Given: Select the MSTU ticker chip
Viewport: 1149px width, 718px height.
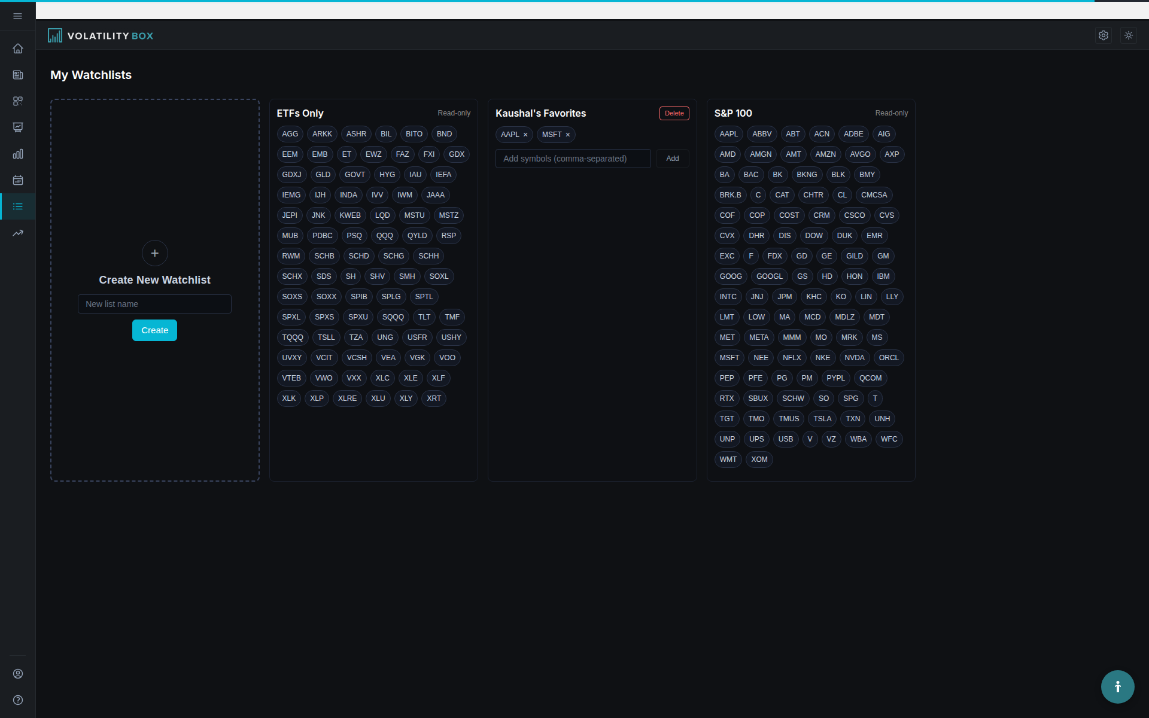Looking at the screenshot, I should 414,215.
